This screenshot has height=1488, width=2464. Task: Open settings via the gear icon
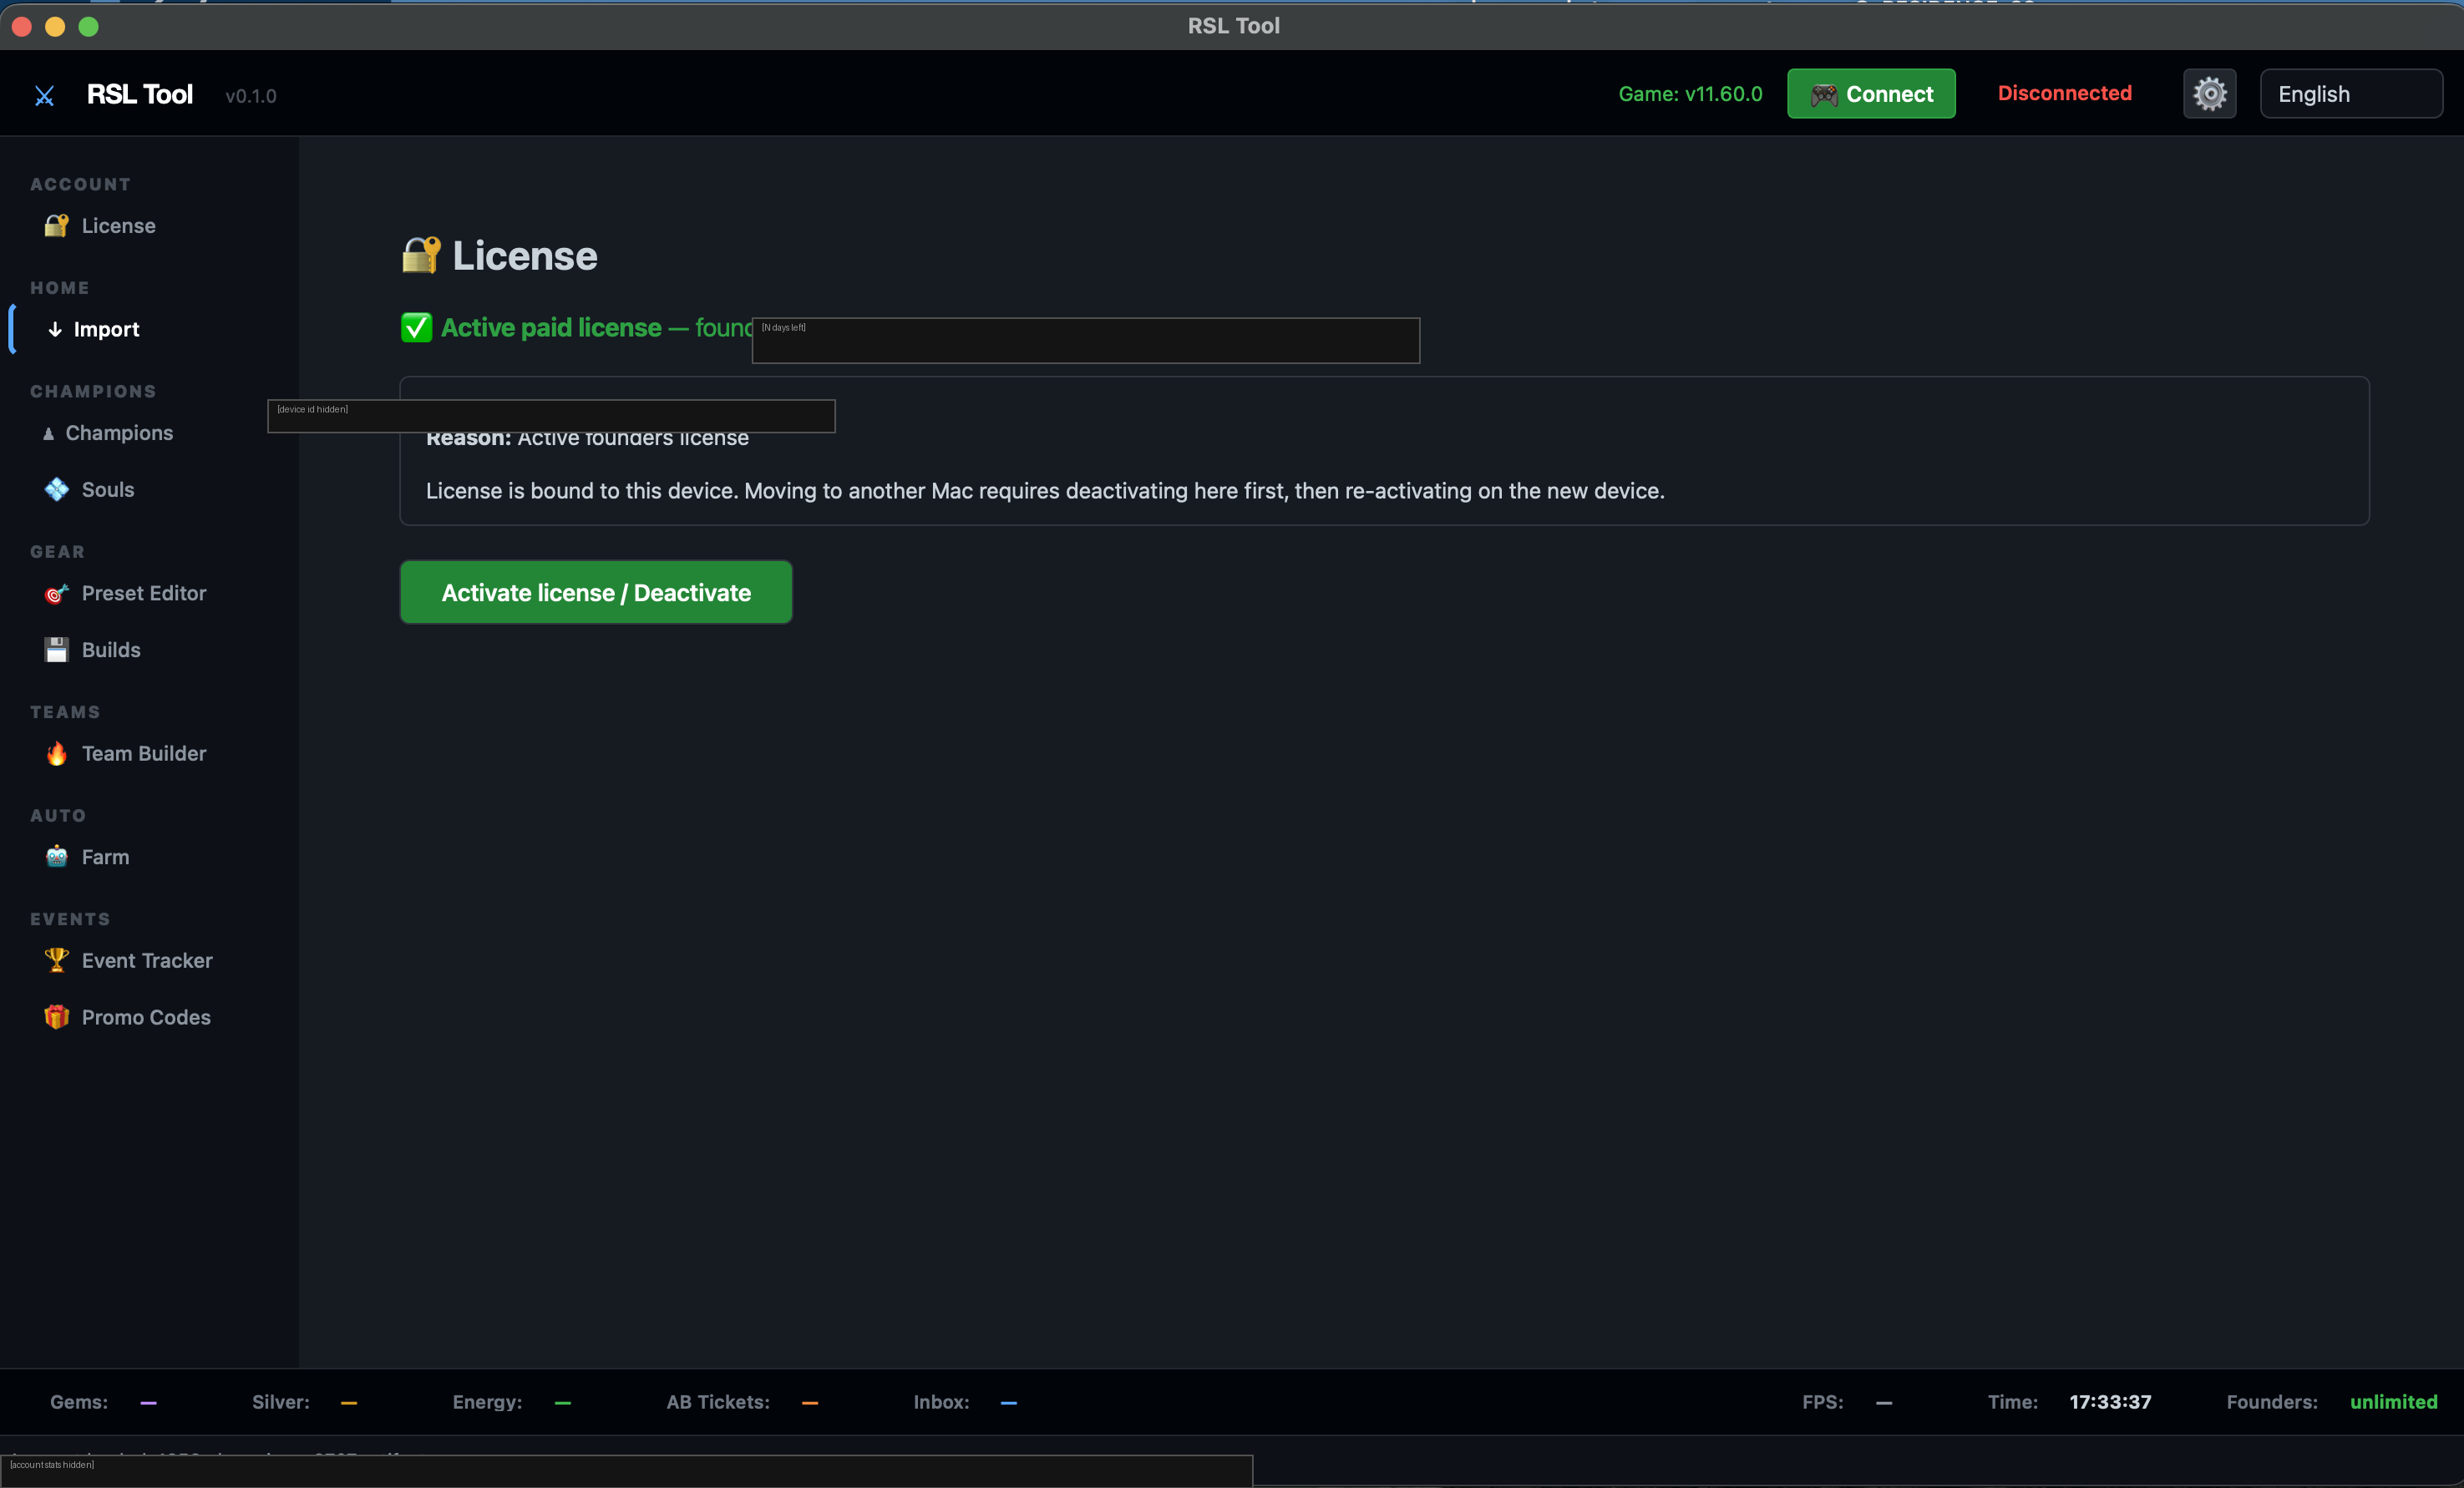click(x=2209, y=94)
